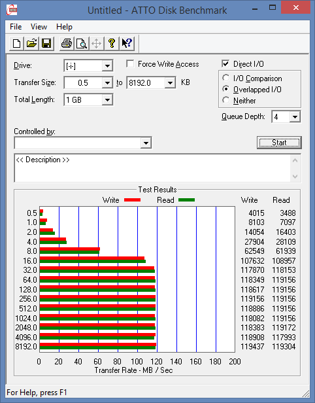Screen dimensions: 315x403
Task: Click the Transfer Rate - MB / Sec axis label
Action: [133, 370]
